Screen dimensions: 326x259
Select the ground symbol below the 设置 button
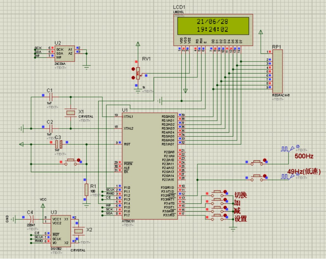pyautogui.click(x=233, y=229)
